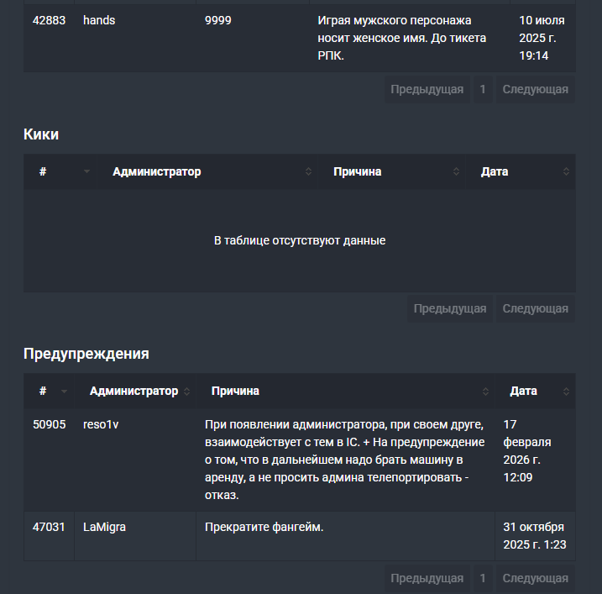The image size is (602, 594).
Task: Select page 1 above Кики section
Action: pyautogui.click(x=483, y=89)
